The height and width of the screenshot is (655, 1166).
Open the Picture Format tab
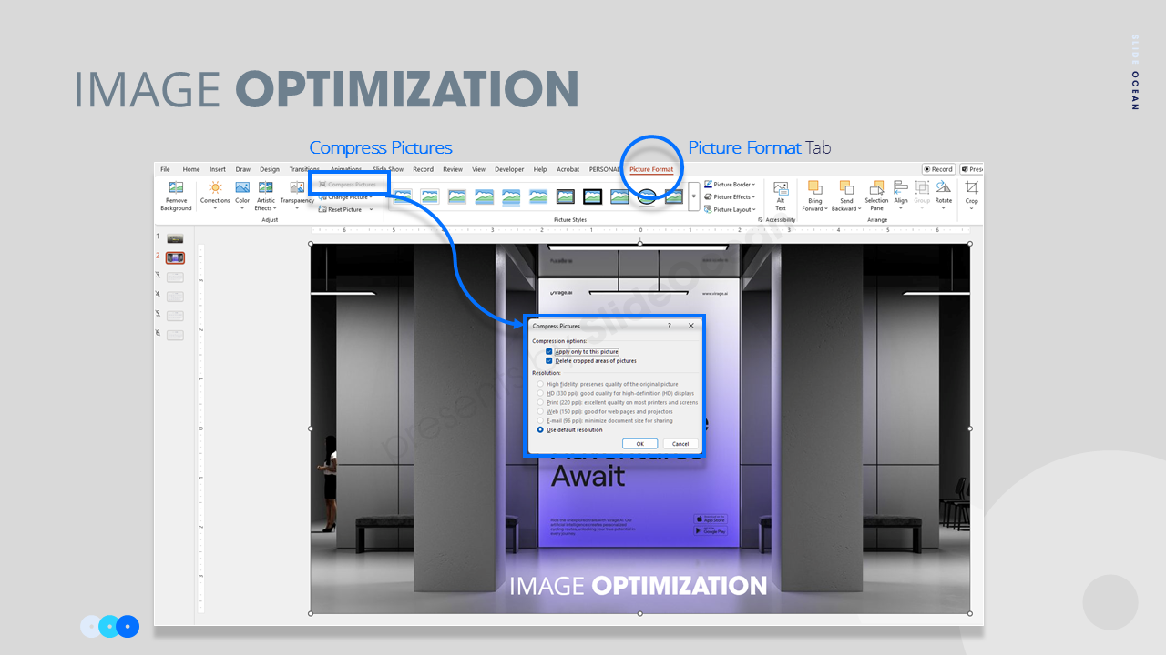tap(651, 169)
